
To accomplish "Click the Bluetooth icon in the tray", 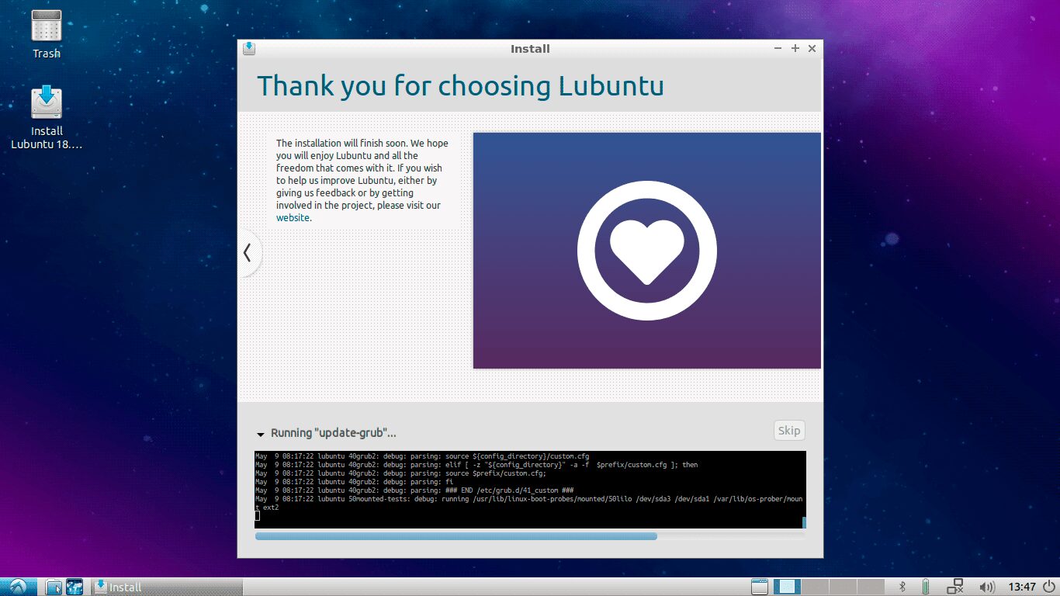I will click(902, 587).
